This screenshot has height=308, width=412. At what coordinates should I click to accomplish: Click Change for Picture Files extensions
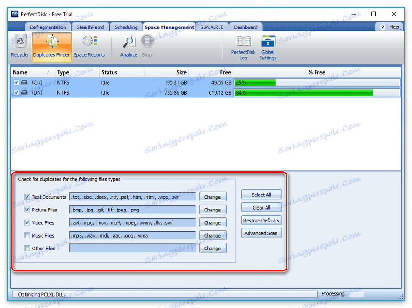click(x=212, y=210)
